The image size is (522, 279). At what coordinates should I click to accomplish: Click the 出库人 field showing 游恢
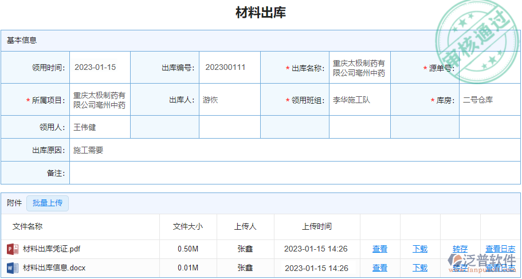click(x=230, y=100)
